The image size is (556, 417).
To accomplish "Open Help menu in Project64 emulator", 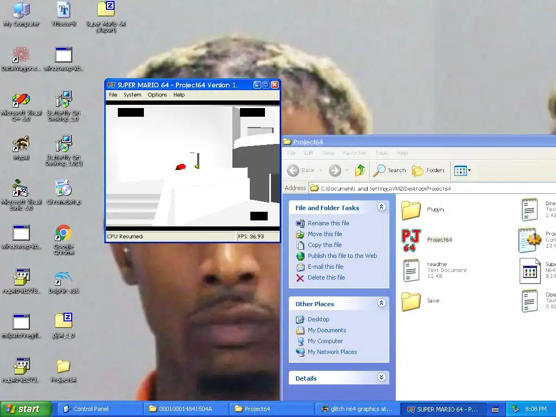I will (x=179, y=95).
